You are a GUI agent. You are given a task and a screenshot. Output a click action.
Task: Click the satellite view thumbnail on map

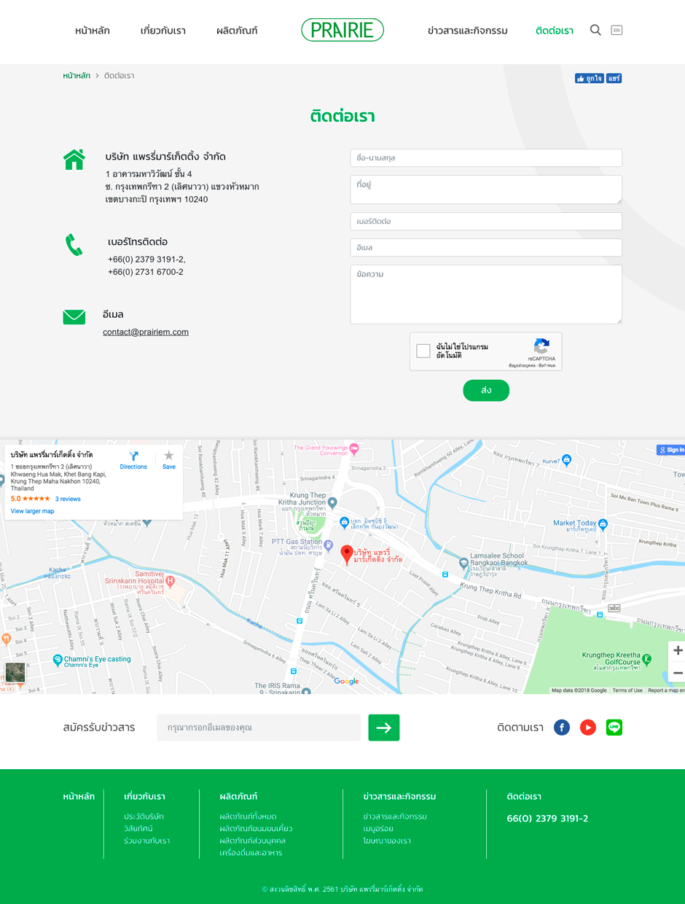pyautogui.click(x=15, y=673)
